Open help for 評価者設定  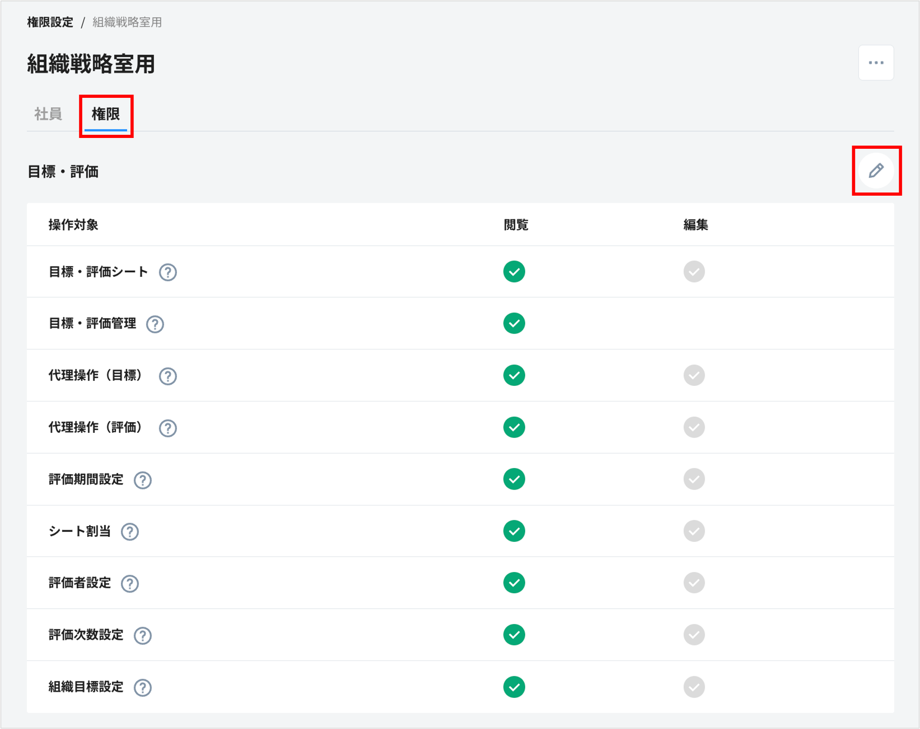tap(129, 583)
